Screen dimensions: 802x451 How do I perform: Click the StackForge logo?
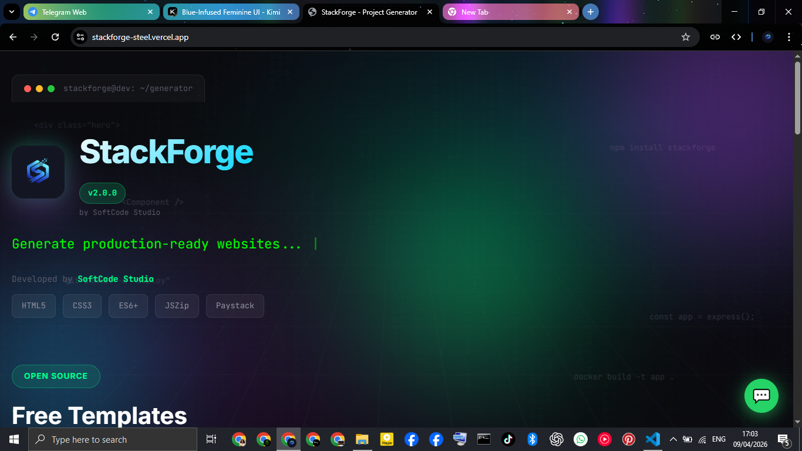(x=38, y=171)
